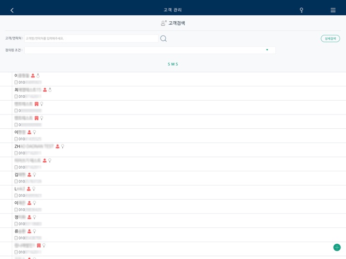Click the 고객 관리 title text
Viewport: 346px width, 259px height.
pos(173,10)
